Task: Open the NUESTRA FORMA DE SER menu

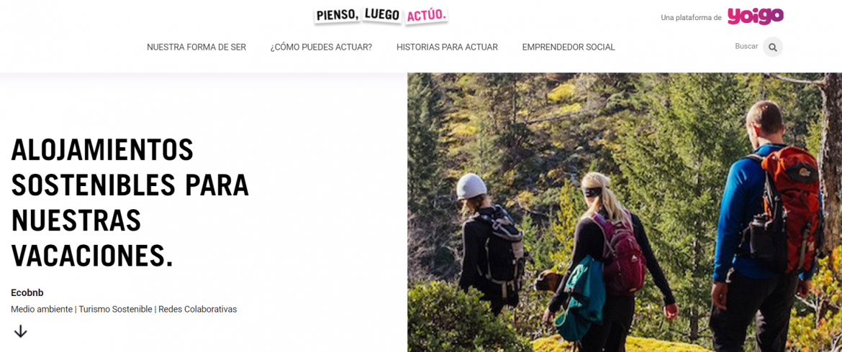Action: [x=196, y=47]
